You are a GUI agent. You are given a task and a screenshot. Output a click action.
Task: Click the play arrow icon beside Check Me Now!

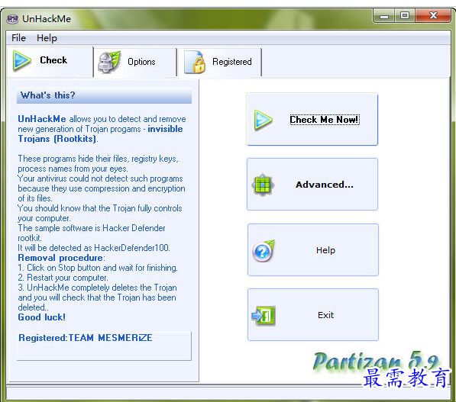coord(263,120)
